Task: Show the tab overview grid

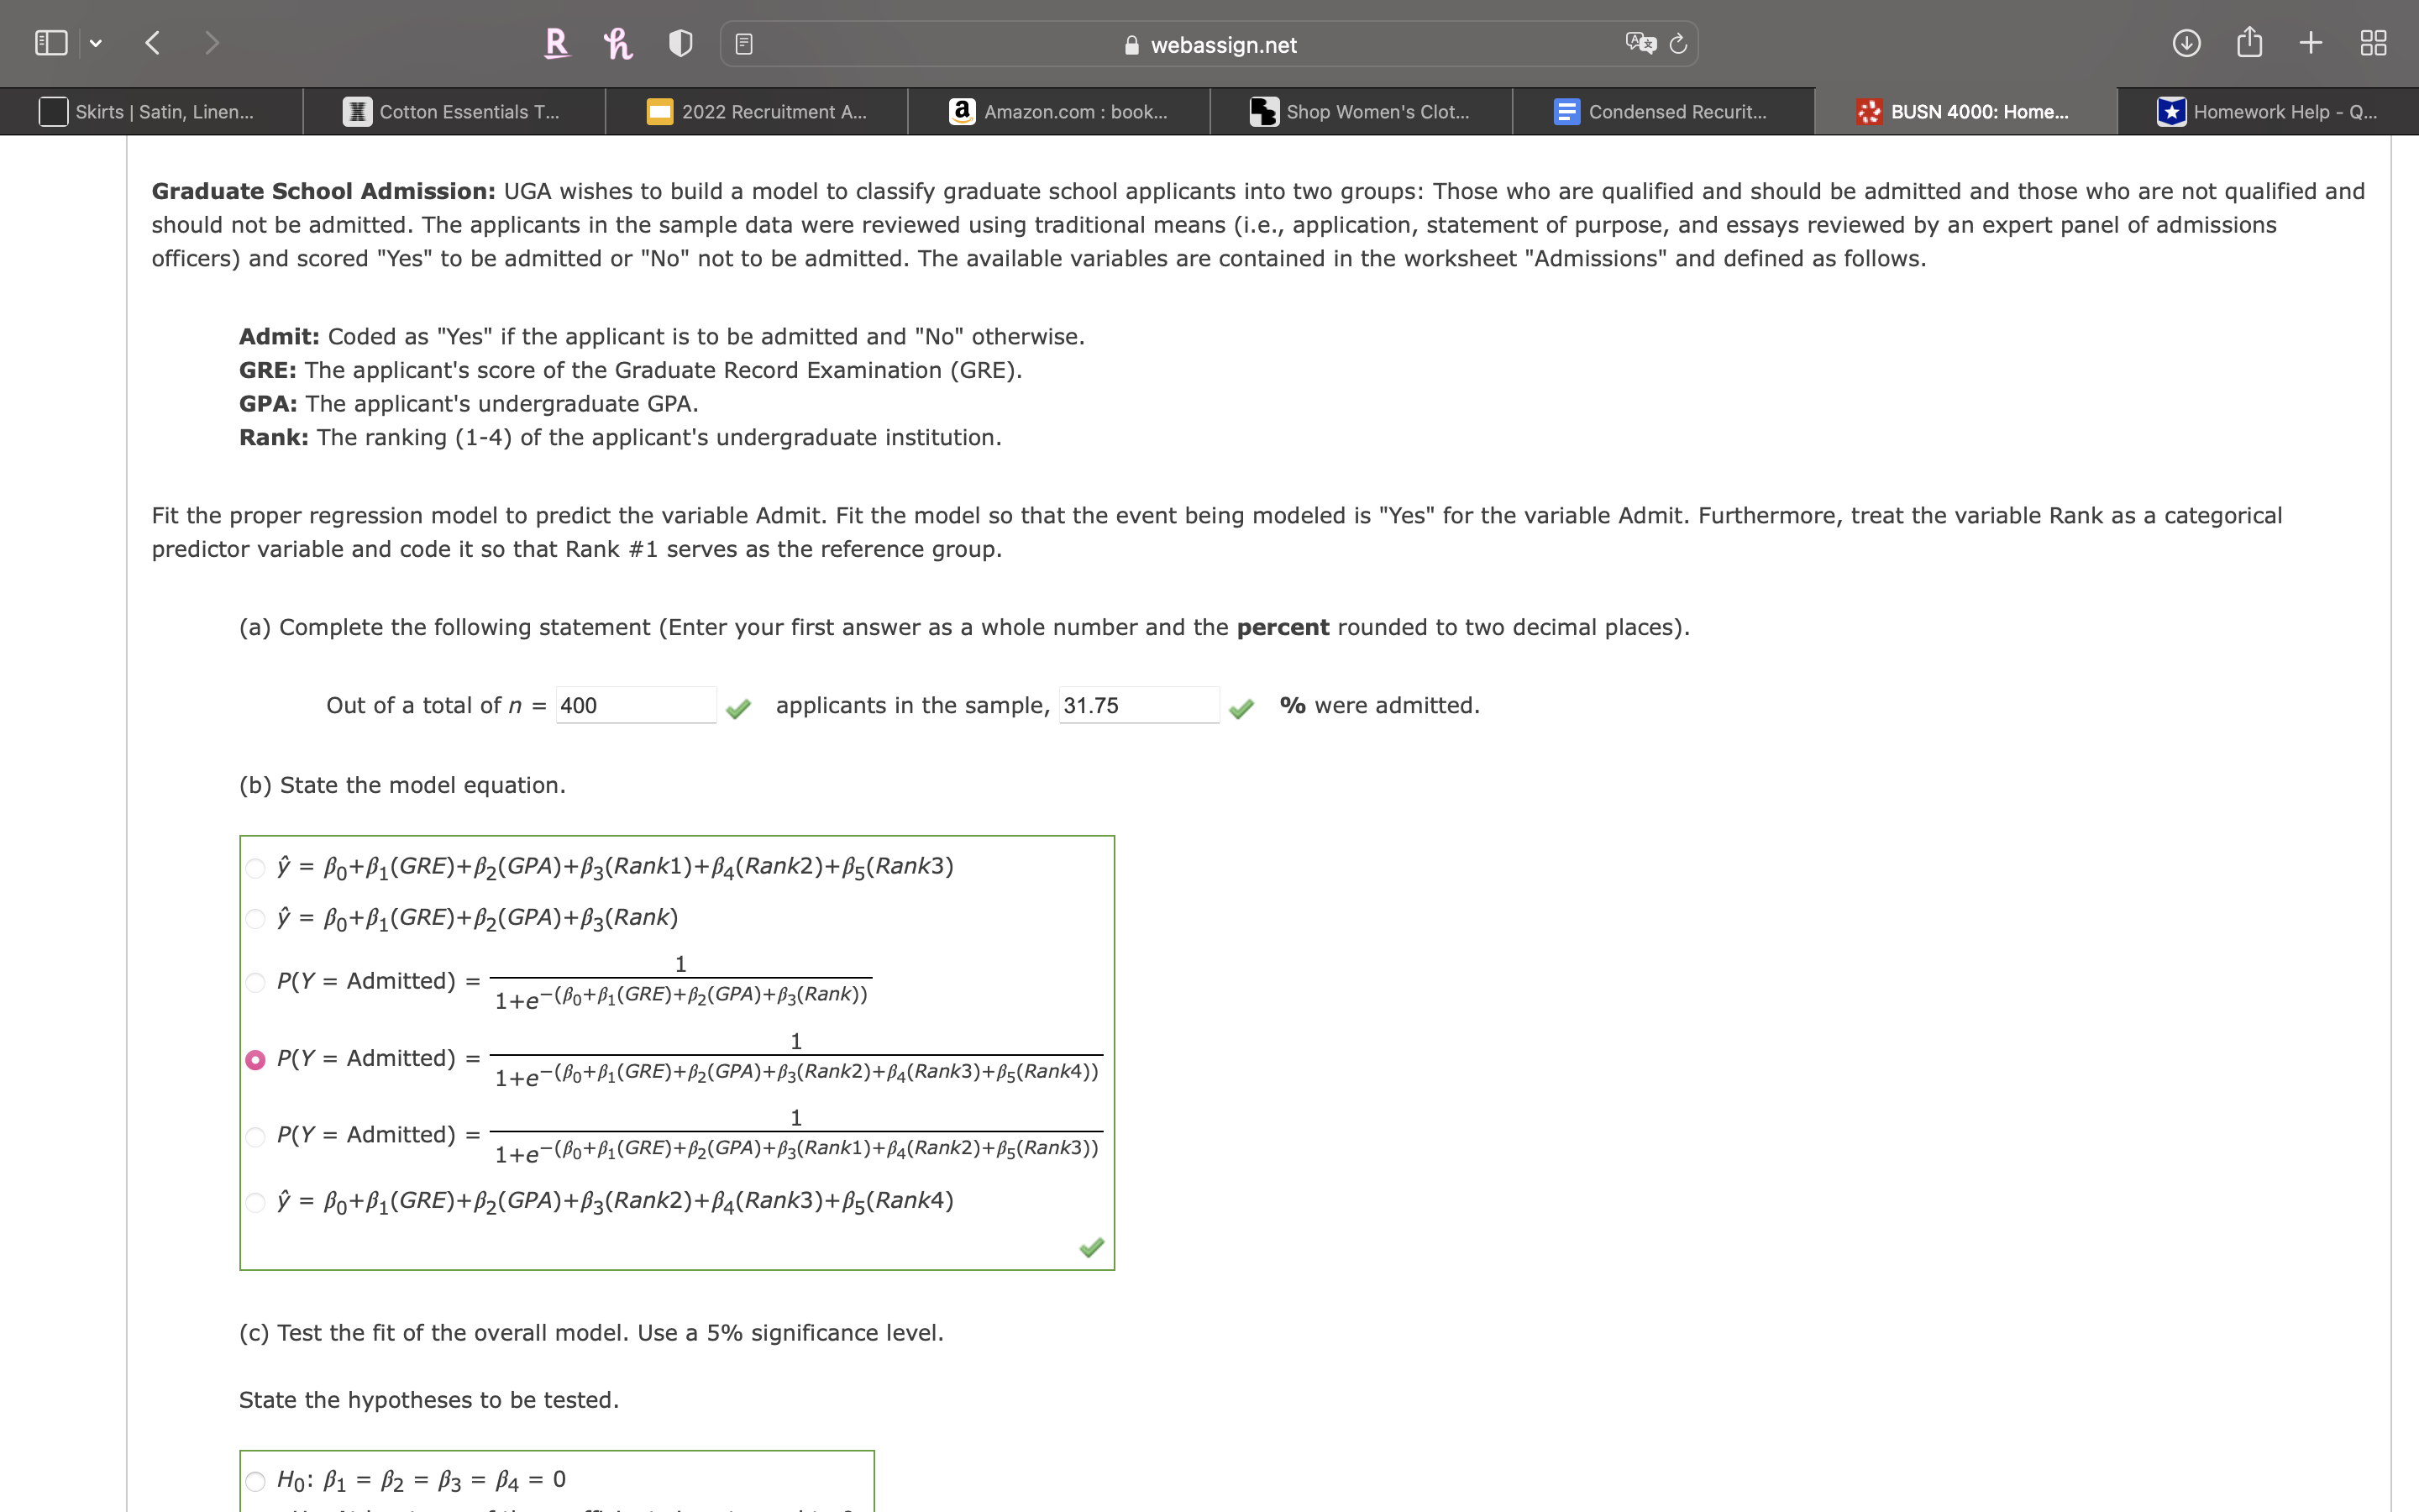Action: pos(2371,42)
